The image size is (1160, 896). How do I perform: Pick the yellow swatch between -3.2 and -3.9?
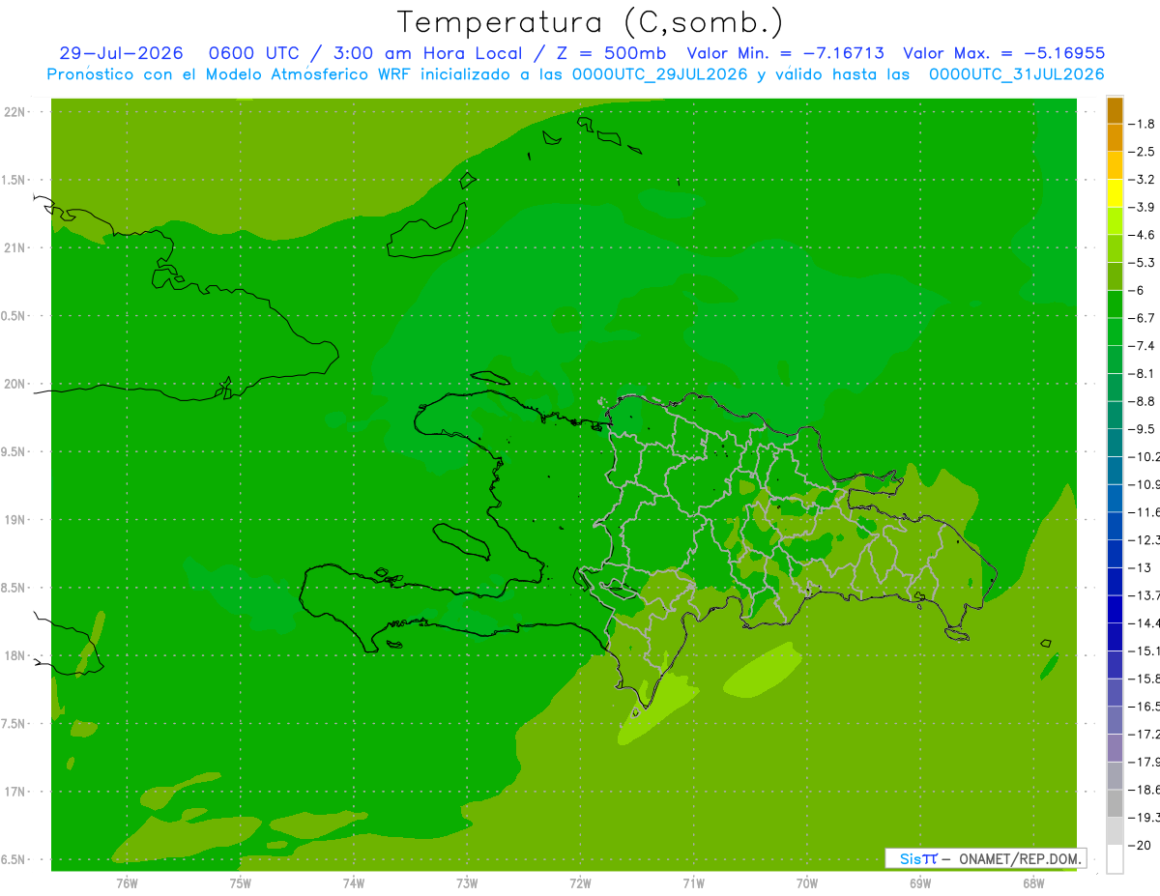(1115, 193)
